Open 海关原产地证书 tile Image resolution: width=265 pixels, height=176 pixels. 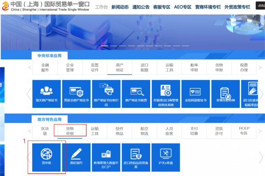pos(46,94)
